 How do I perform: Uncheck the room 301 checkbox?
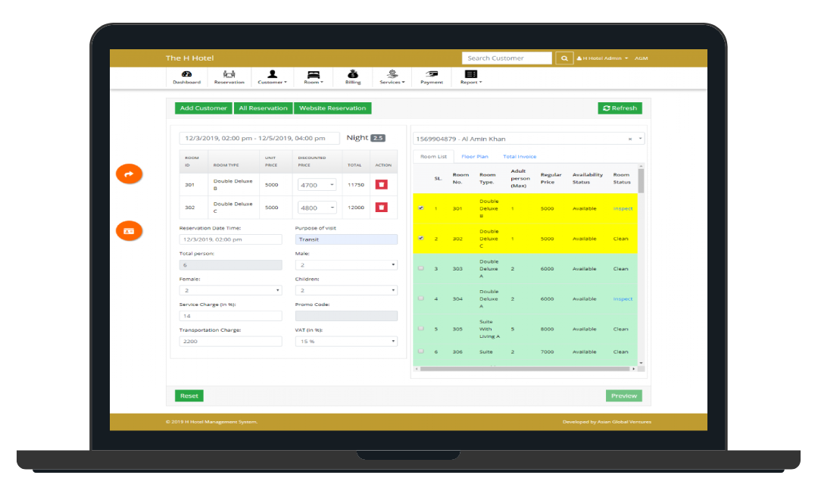(421, 208)
